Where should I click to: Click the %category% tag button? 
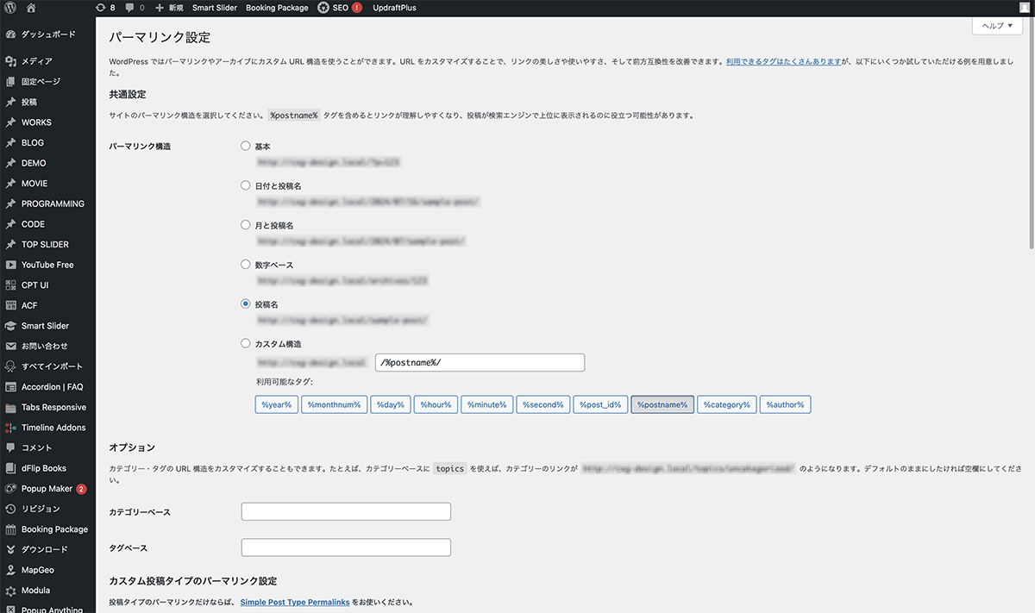click(725, 404)
